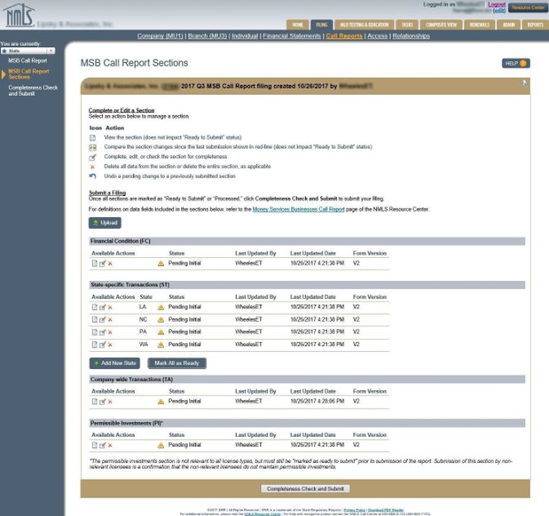Switch to the FILING tab
Screen dimensions: 549x516
[x=321, y=25]
